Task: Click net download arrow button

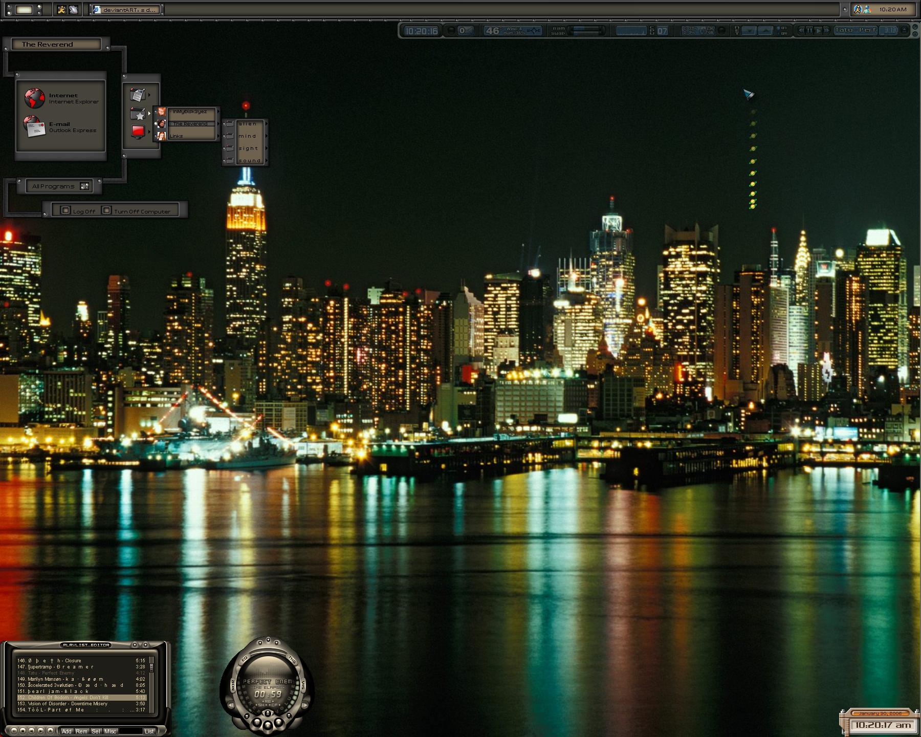Action: tap(750, 31)
